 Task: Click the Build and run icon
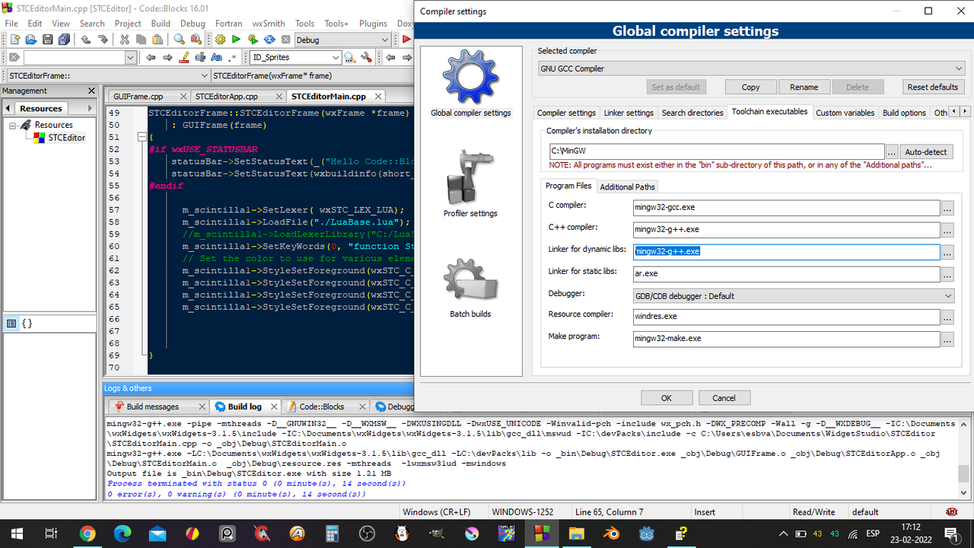253,40
